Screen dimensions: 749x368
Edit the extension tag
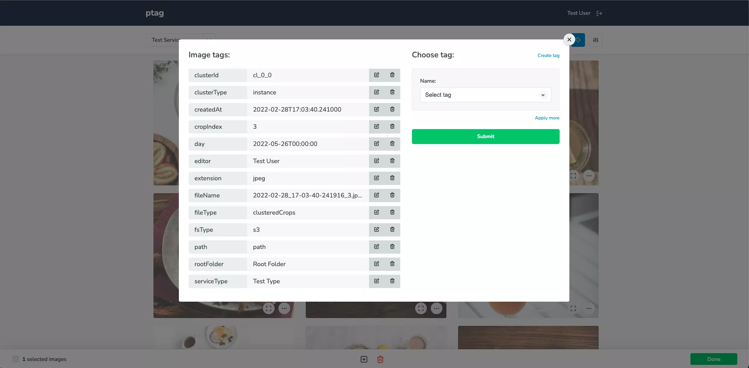[376, 178]
